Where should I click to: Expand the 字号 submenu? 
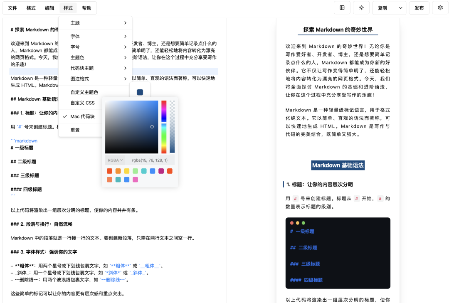[96, 46]
